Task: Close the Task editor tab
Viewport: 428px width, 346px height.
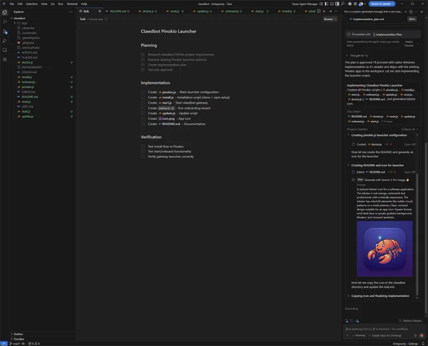Action: coord(99,11)
